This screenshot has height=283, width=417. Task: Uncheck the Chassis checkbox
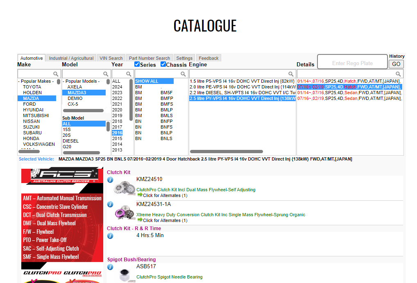point(163,64)
